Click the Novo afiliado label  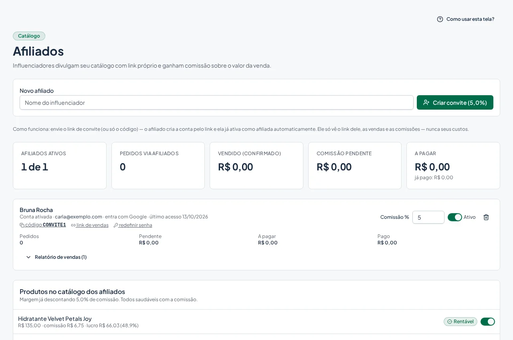(36, 91)
